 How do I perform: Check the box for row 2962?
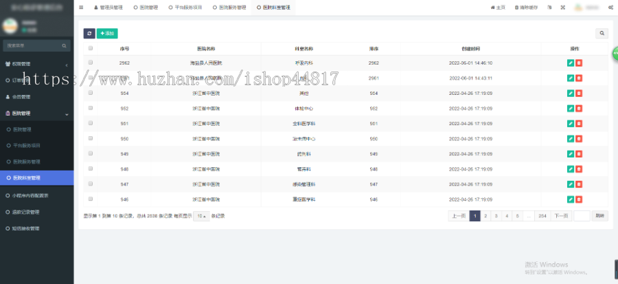click(90, 63)
